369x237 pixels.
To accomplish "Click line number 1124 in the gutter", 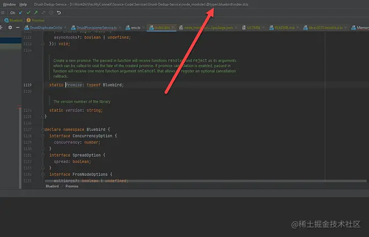I will pos(27,110).
